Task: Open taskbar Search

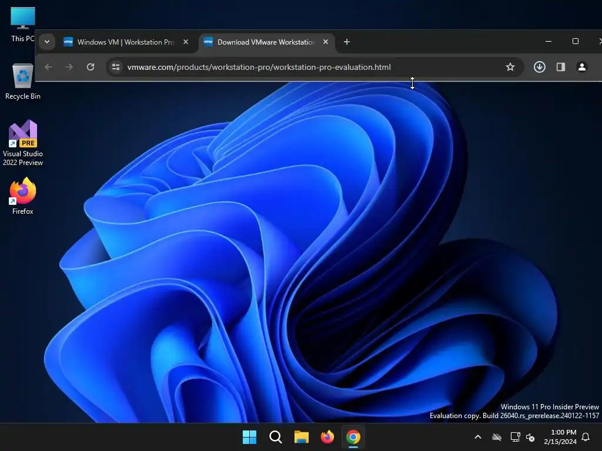Action: pos(275,437)
